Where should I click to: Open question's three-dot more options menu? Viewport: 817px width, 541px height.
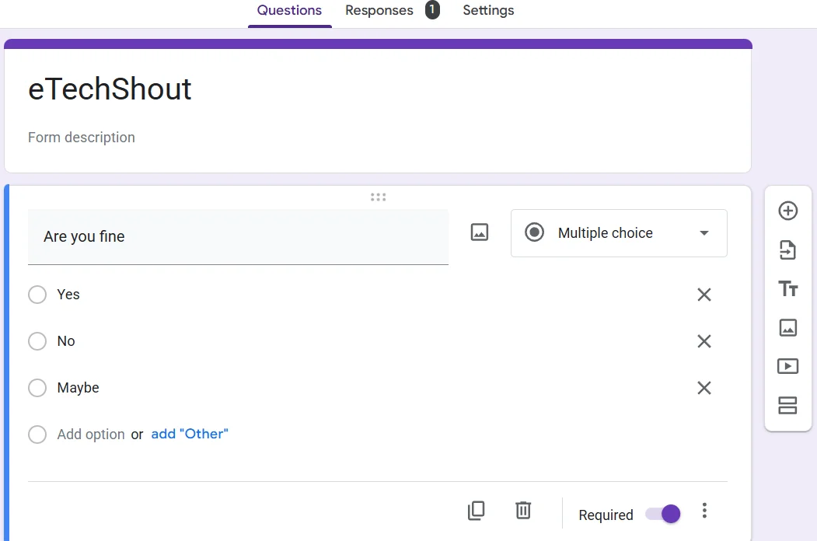tap(704, 511)
